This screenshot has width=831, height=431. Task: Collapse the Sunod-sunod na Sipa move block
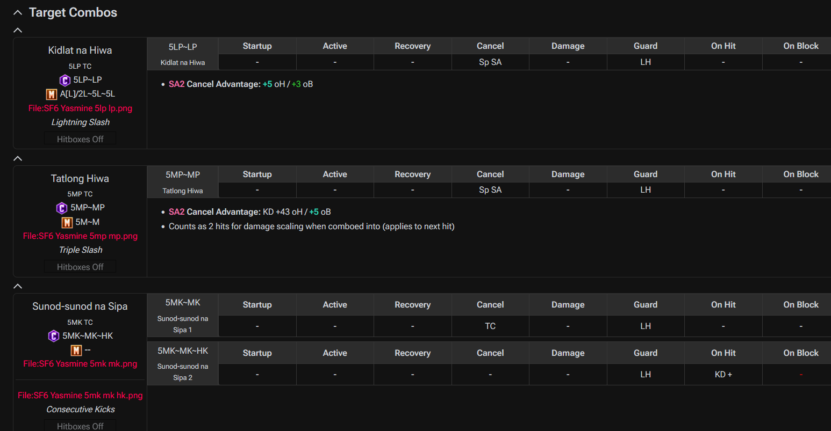(x=18, y=286)
